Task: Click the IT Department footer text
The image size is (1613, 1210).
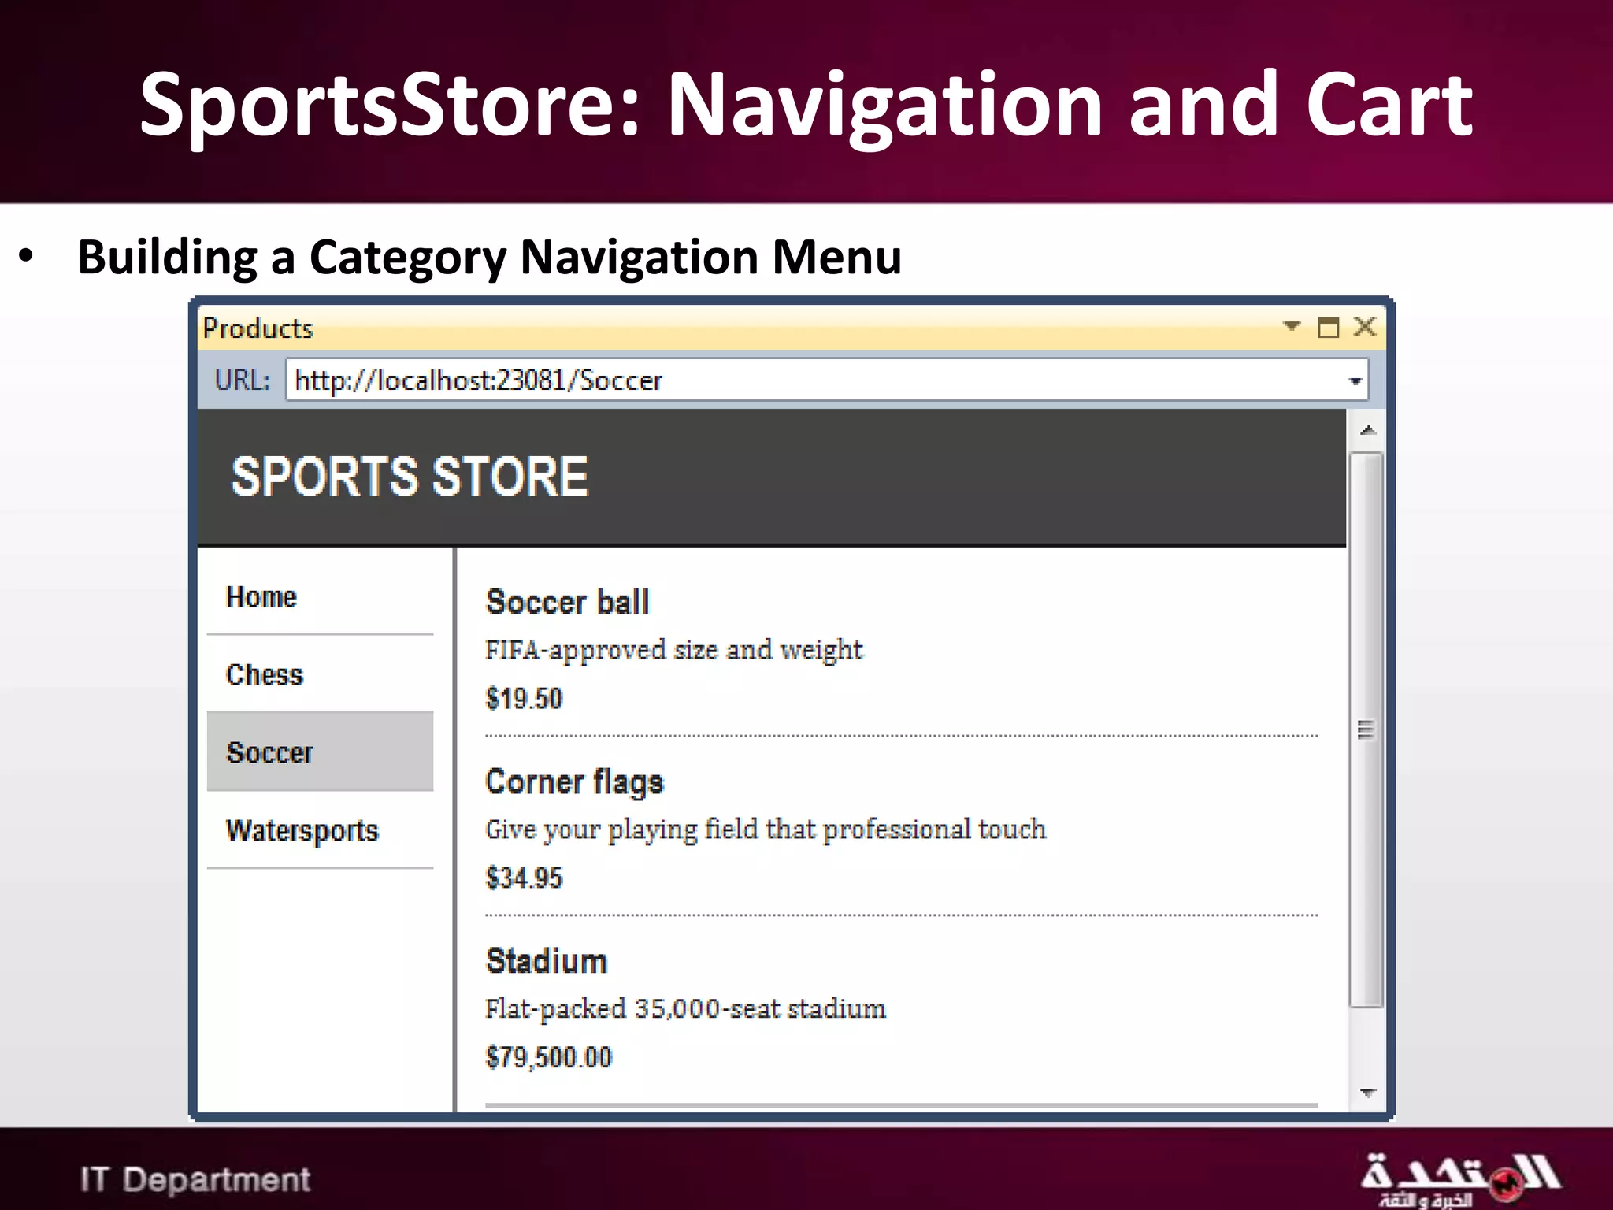Action: click(195, 1179)
